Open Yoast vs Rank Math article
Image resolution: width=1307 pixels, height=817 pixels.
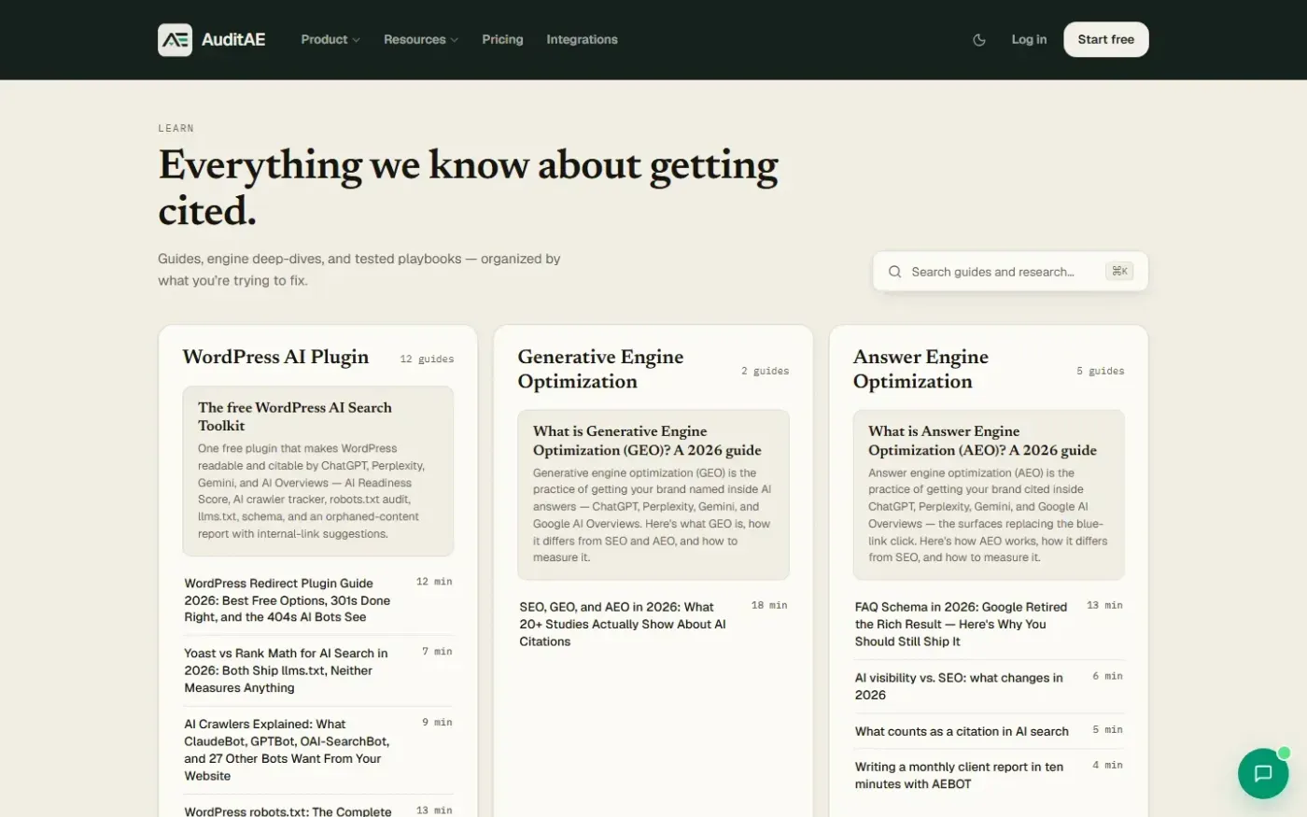[x=318, y=670]
